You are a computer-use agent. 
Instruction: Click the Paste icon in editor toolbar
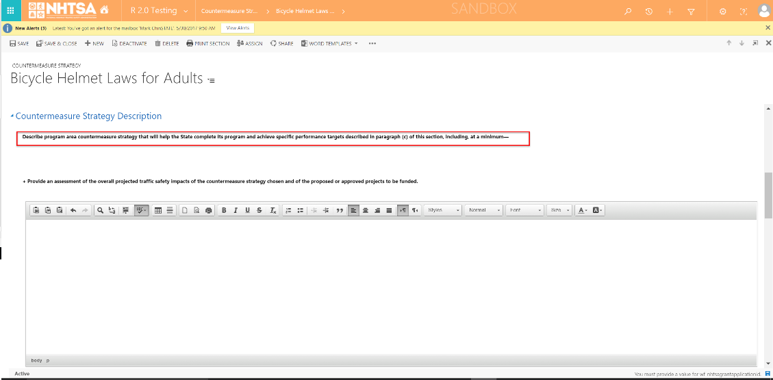tap(36, 210)
